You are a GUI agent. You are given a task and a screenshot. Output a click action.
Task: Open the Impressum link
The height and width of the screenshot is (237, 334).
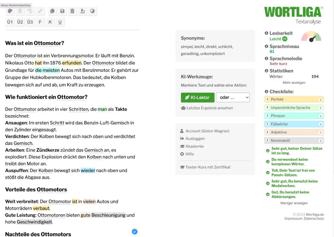click(285, 218)
